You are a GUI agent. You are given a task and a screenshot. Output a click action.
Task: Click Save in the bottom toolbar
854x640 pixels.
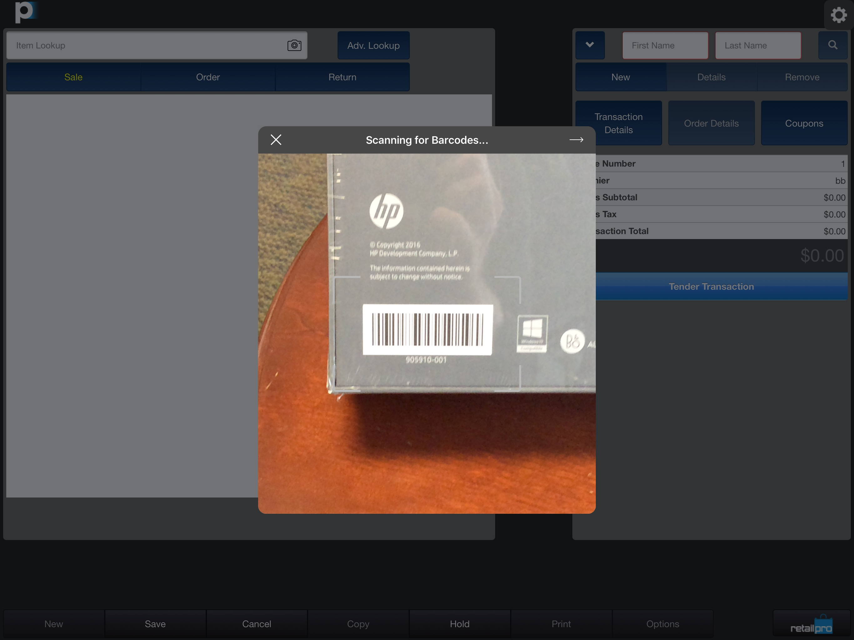coord(155,624)
